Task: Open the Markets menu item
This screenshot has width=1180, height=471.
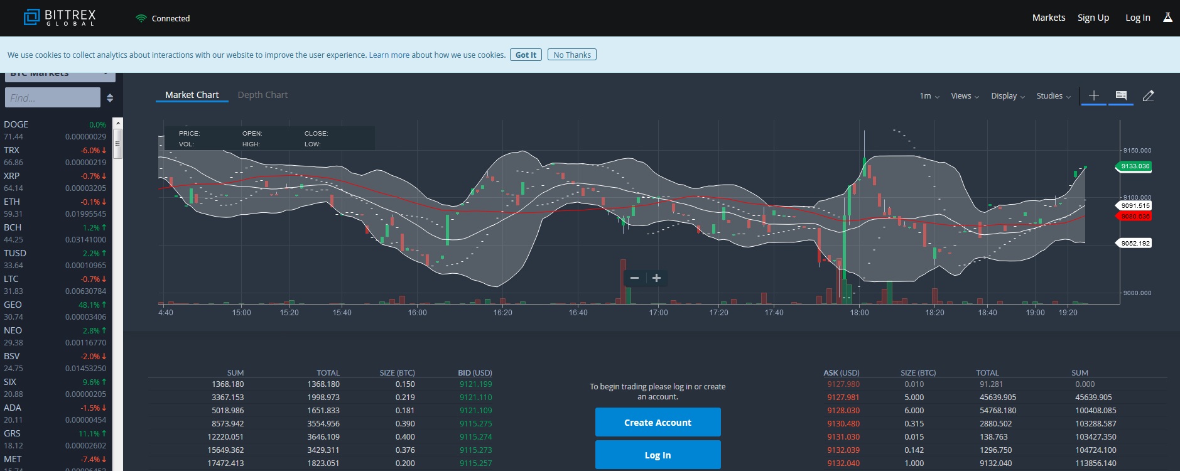Action: [x=1049, y=18]
